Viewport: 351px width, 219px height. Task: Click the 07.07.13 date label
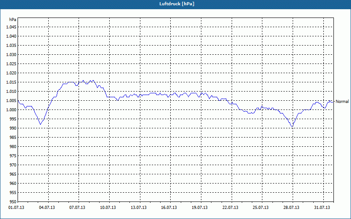pyautogui.click(x=77, y=208)
